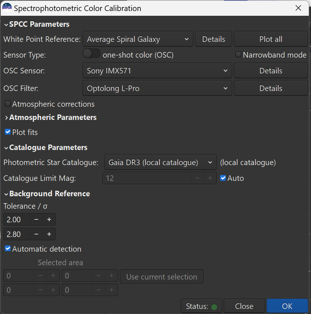Click Details for the OSC Sensor
This screenshot has width=311, height=314.
(x=271, y=70)
